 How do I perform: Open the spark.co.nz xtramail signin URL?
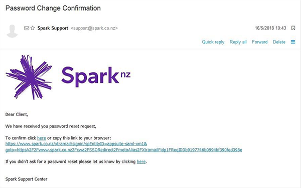point(76,144)
